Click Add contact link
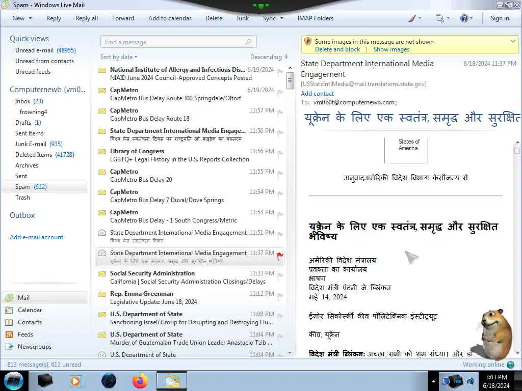The width and height of the screenshot is (522, 391). pos(317,94)
